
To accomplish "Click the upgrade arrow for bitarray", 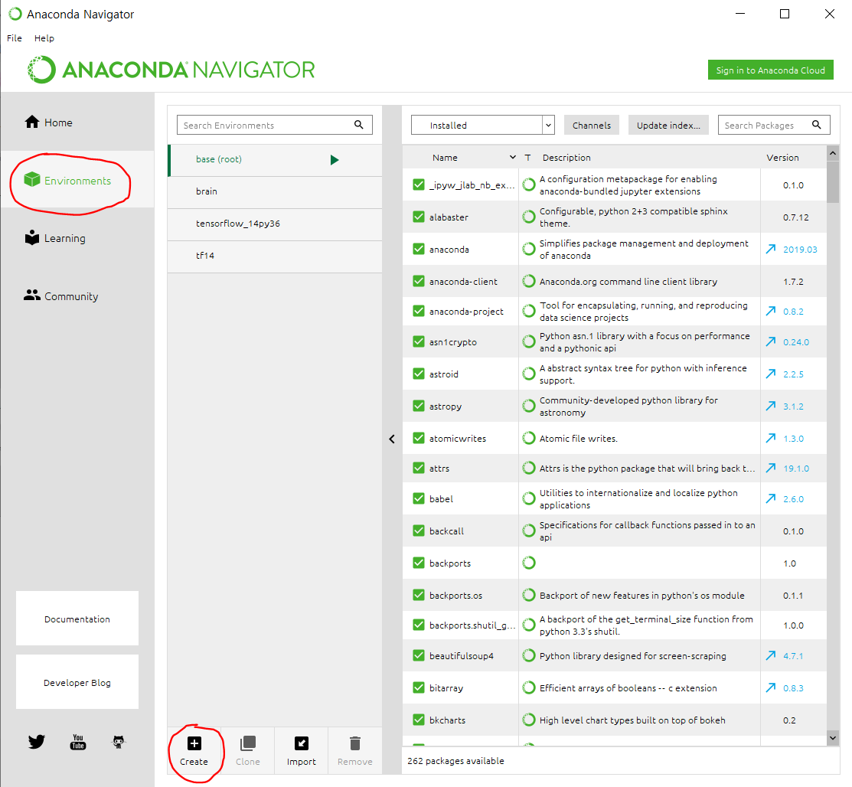I will [x=771, y=687].
